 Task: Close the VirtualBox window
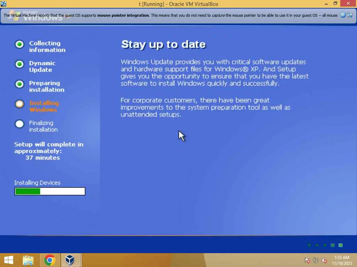click(x=348, y=3)
